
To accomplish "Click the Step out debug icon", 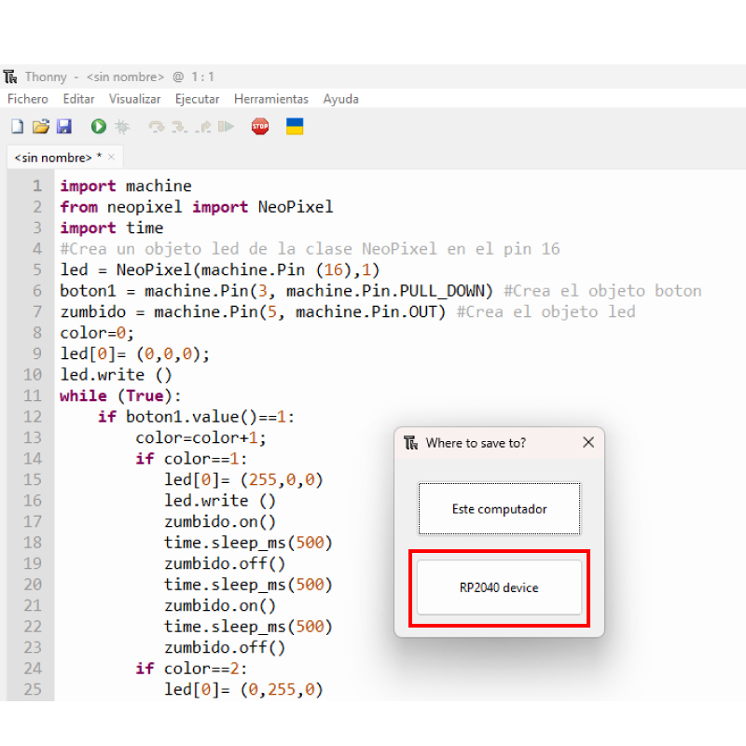I will [x=202, y=127].
